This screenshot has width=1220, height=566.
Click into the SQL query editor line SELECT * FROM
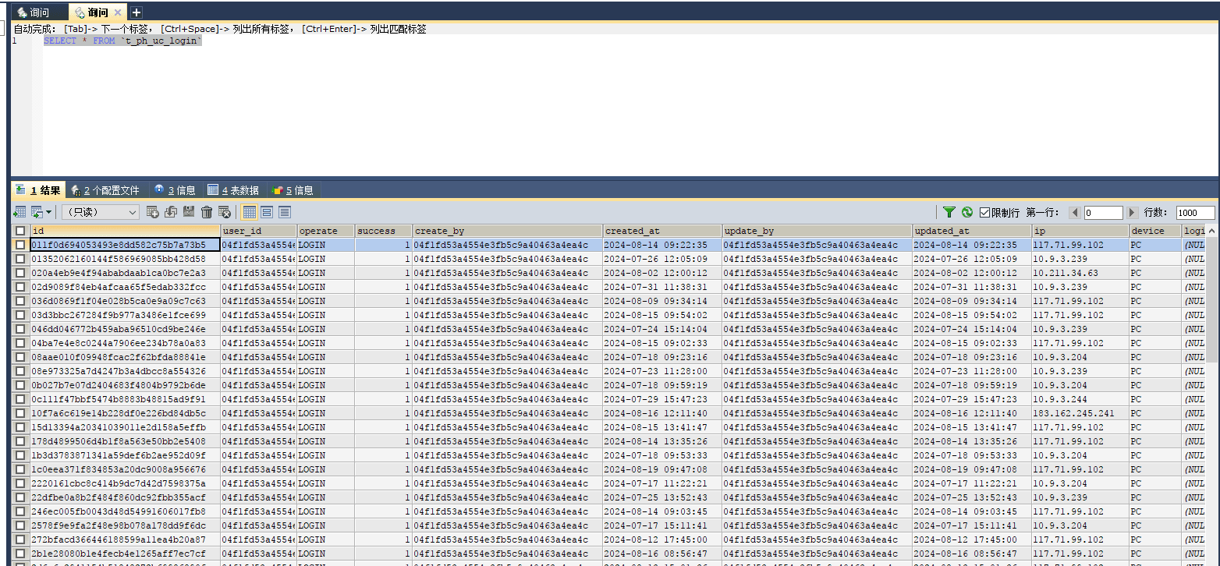click(122, 41)
